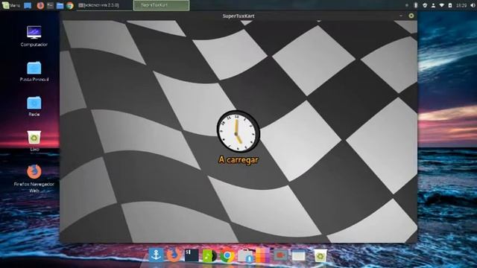Open the security shield tray icon
Screen dimensions: 477x268
click(x=425, y=5)
